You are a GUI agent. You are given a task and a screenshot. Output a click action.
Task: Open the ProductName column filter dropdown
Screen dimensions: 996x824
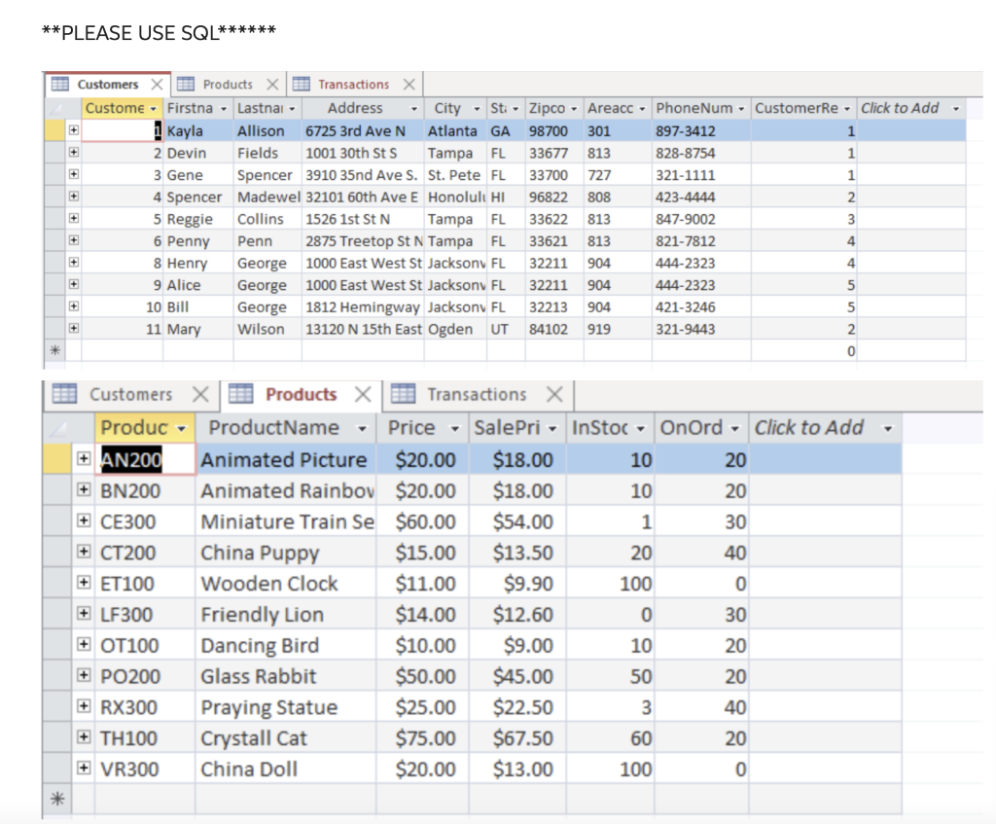[x=362, y=429]
